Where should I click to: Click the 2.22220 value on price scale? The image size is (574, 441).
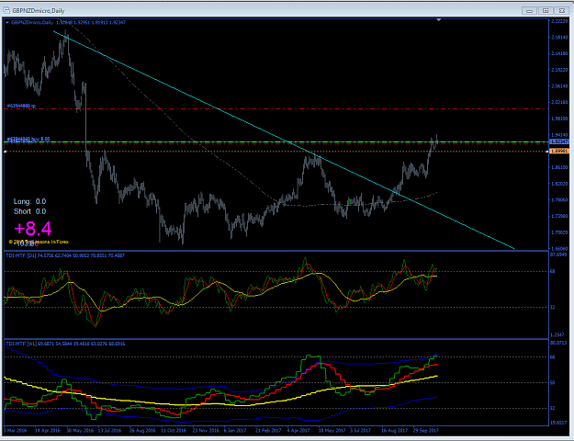559,21
